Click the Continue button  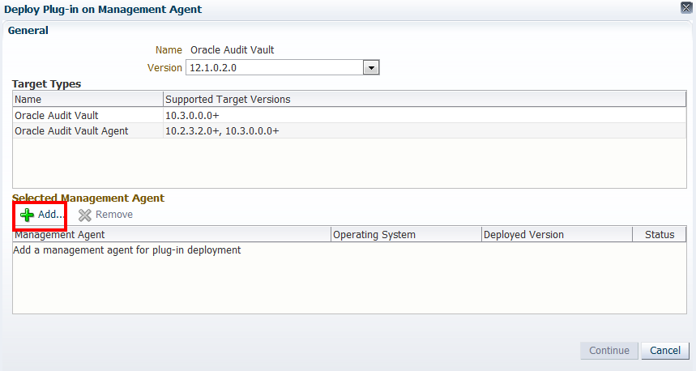tap(609, 351)
